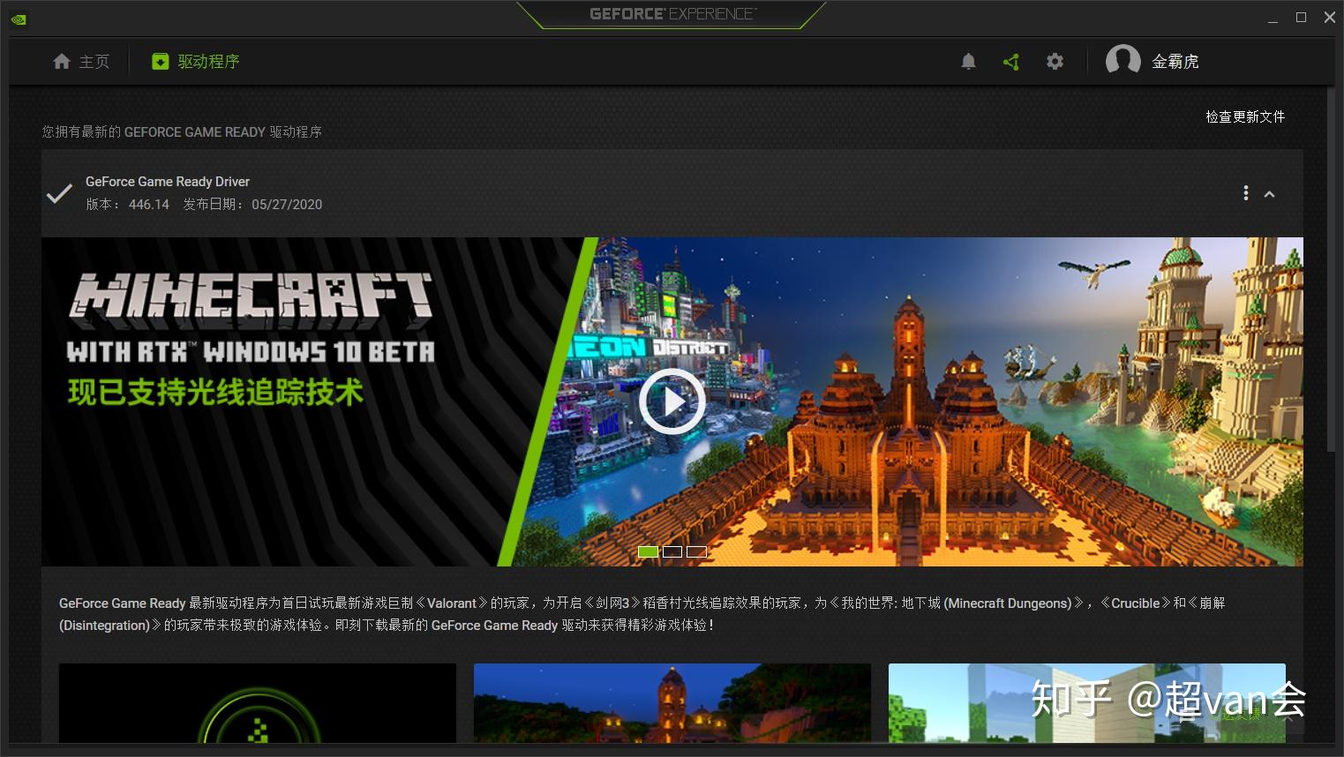Open settings gear icon
This screenshot has height=757, width=1344.
point(1055,62)
